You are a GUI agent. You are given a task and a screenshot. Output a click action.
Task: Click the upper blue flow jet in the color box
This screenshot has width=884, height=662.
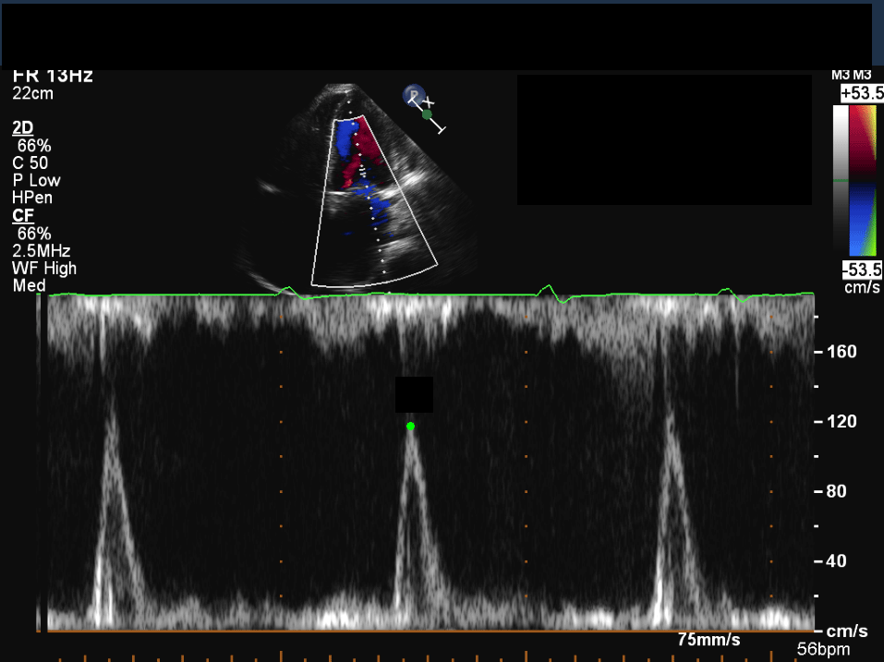[344, 138]
